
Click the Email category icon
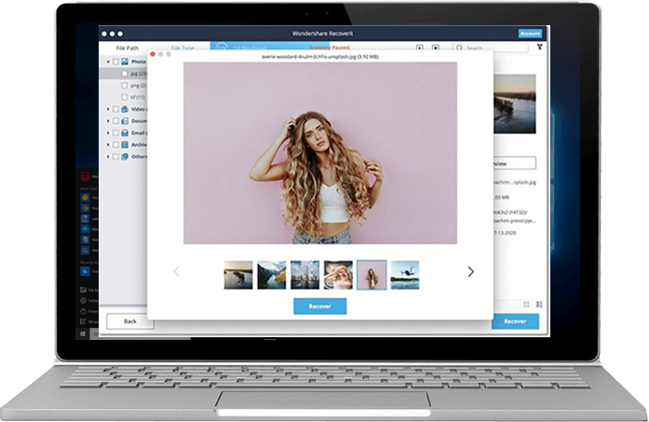(125, 133)
